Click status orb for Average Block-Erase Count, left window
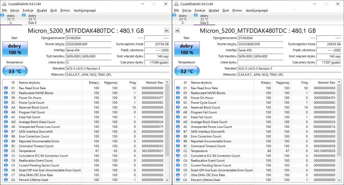 coord(6,122)
